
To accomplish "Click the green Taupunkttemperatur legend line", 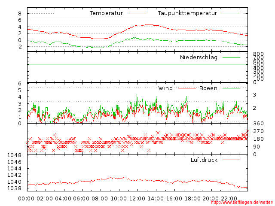I will point(231,13).
